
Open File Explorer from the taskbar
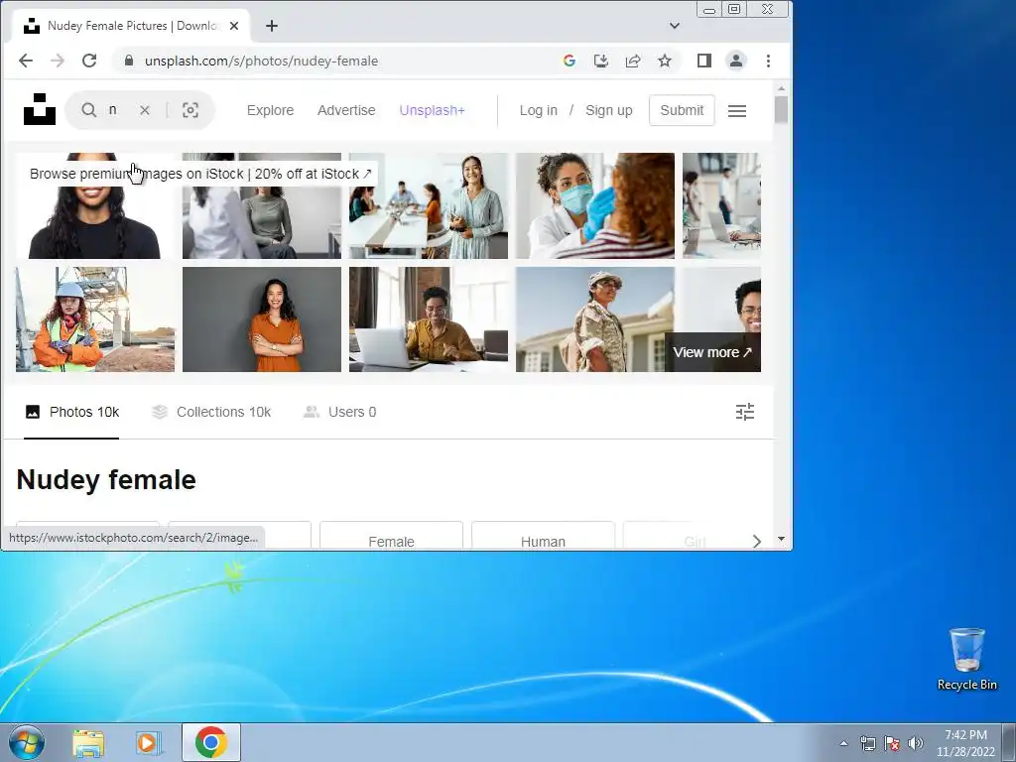coord(88,742)
